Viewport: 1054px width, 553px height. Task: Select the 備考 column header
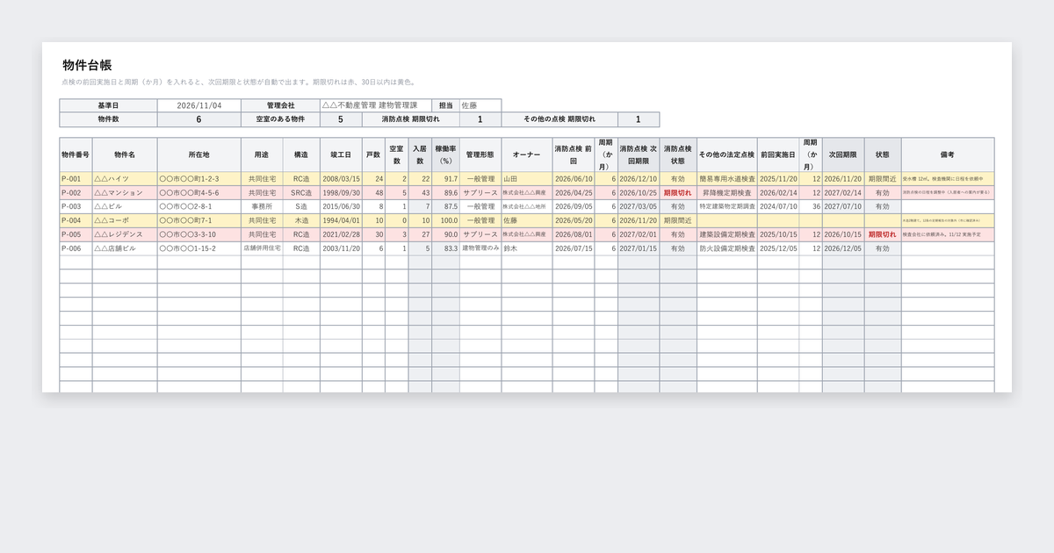point(948,154)
